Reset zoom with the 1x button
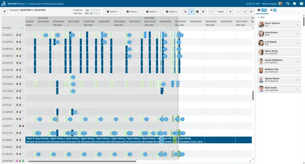The image size is (305, 164). tap(245, 12)
